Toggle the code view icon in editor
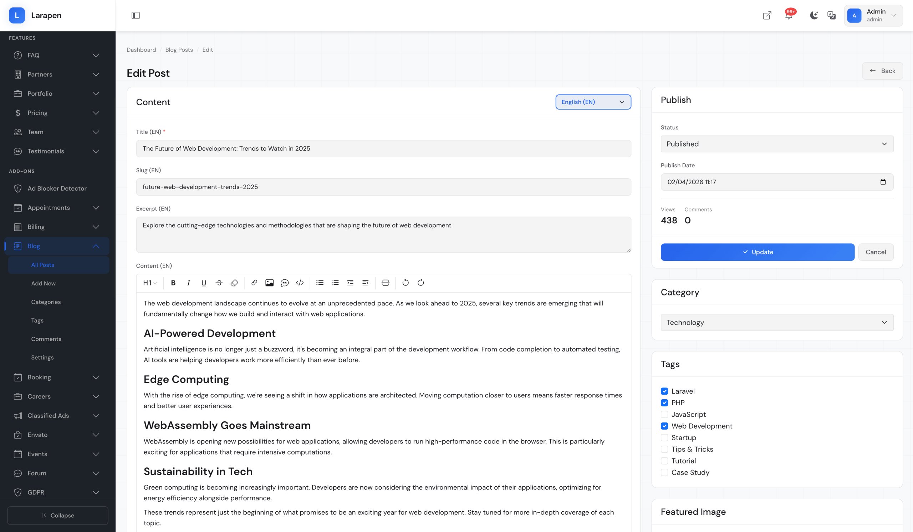This screenshot has height=532, width=913. 300,283
